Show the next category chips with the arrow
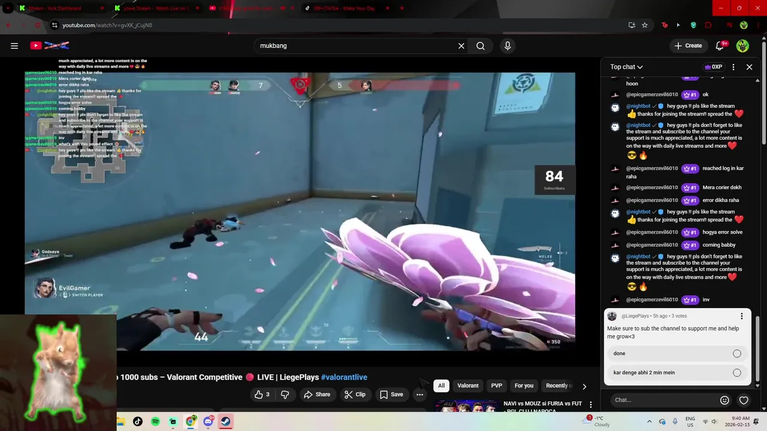 pos(584,386)
